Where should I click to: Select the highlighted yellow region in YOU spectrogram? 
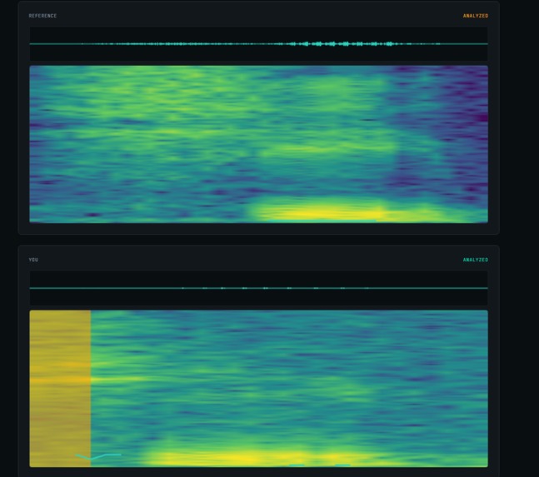click(60, 389)
